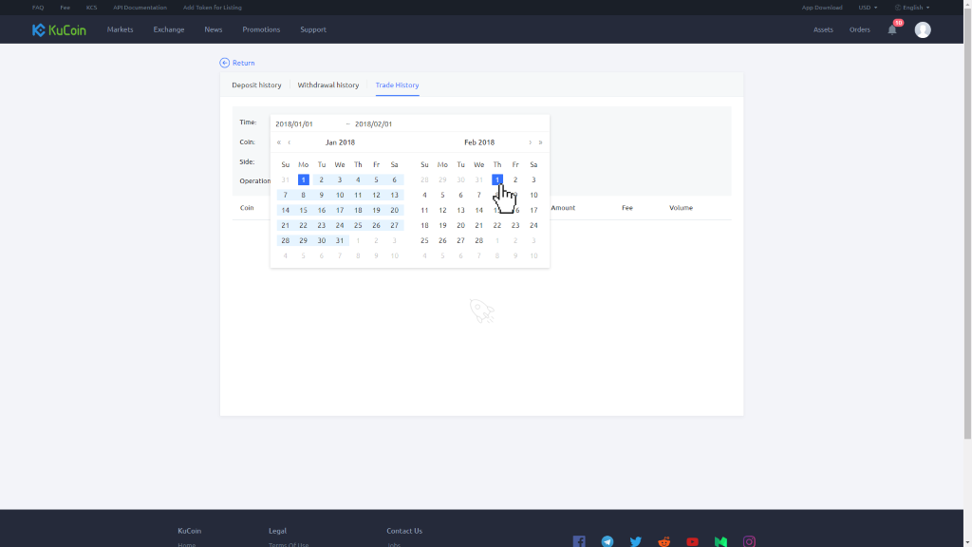Expand the USD currency dropdown
Screen dimensions: 972x547
pyautogui.click(x=867, y=8)
